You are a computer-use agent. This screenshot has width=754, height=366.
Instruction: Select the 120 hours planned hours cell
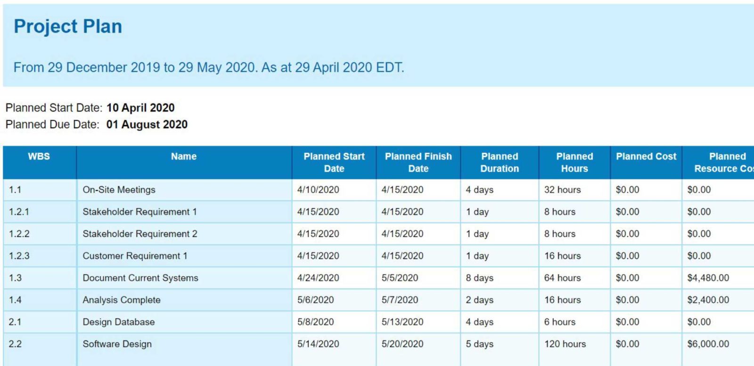click(x=565, y=344)
